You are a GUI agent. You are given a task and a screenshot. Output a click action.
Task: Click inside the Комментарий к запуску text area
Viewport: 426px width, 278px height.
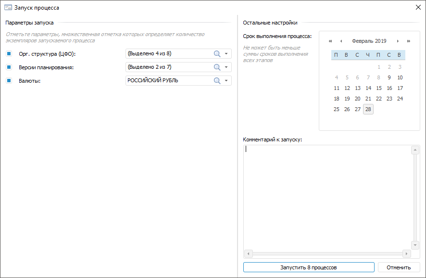pyautogui.click(x=327, y=198)
